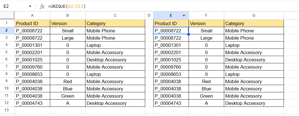Select cell B11 containing Green
Viewport: 299px width, 116px height.
coord(68,96)
